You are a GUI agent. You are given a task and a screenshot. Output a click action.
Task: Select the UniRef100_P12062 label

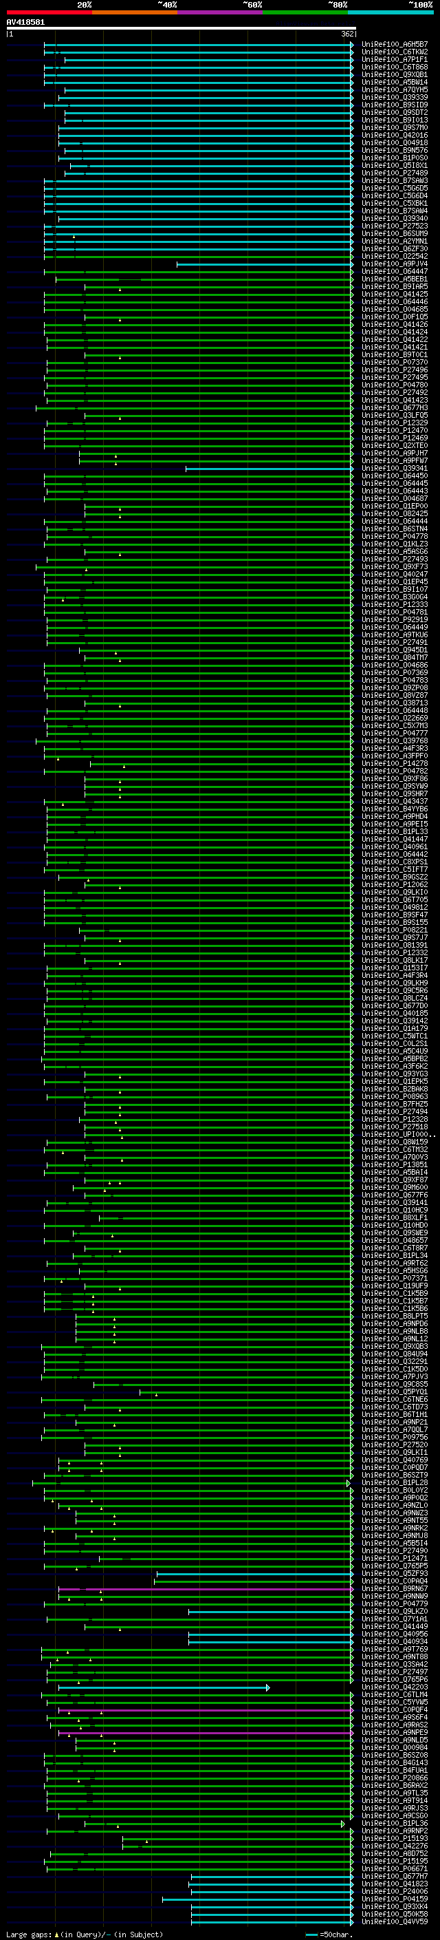coord(394,884)
